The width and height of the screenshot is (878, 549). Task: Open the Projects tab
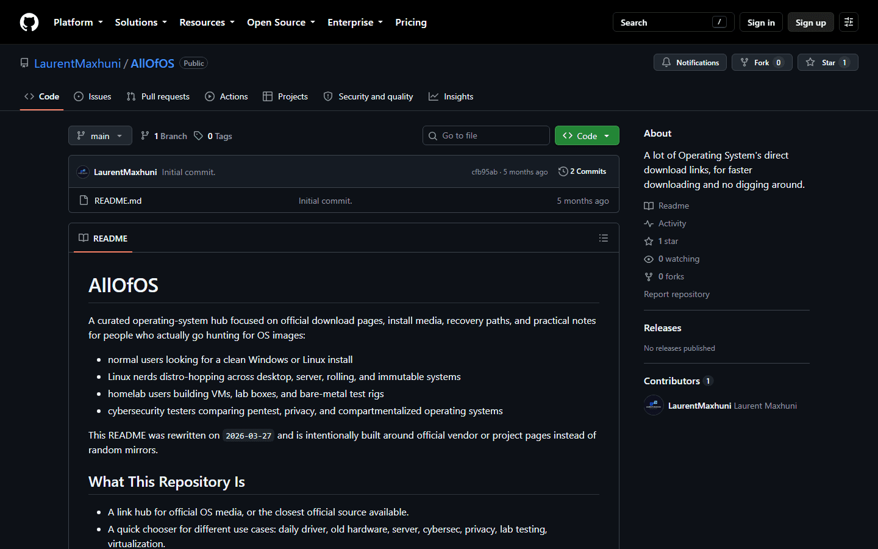pyautogui.click(x=285, y=96)
